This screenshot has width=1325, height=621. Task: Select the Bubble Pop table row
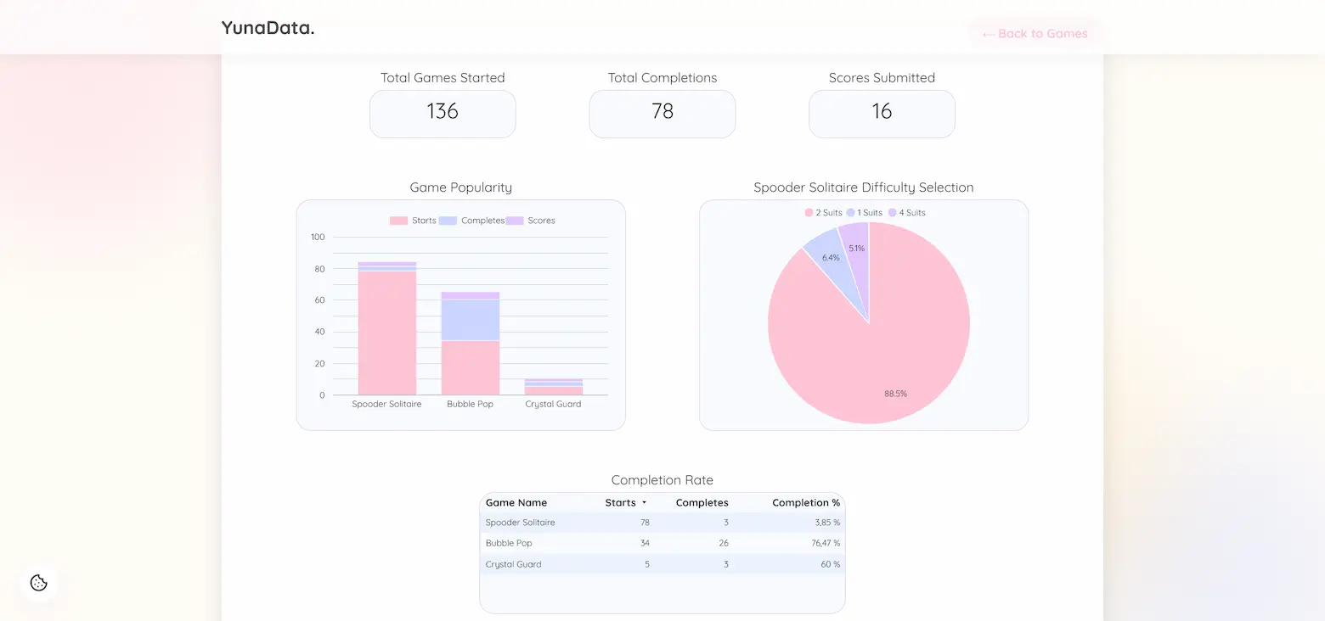coord(662,543)
